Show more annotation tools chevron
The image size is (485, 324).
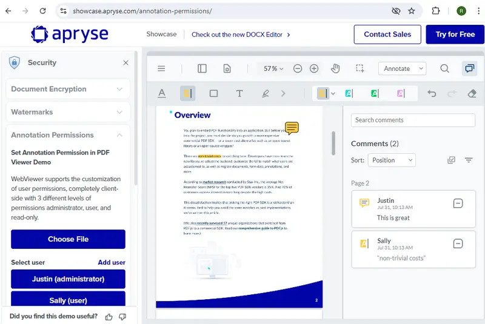tap(283, 94)
